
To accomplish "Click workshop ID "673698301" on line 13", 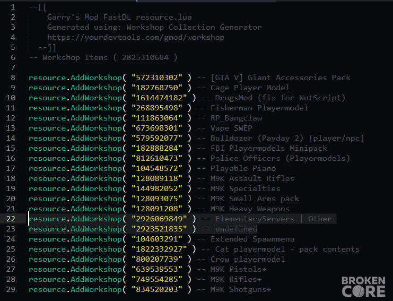I will 157,128.
